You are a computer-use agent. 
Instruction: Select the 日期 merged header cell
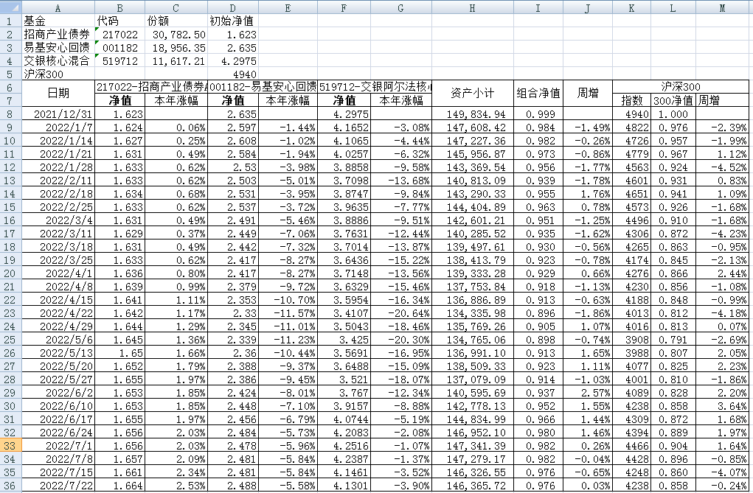click(58, 94)
